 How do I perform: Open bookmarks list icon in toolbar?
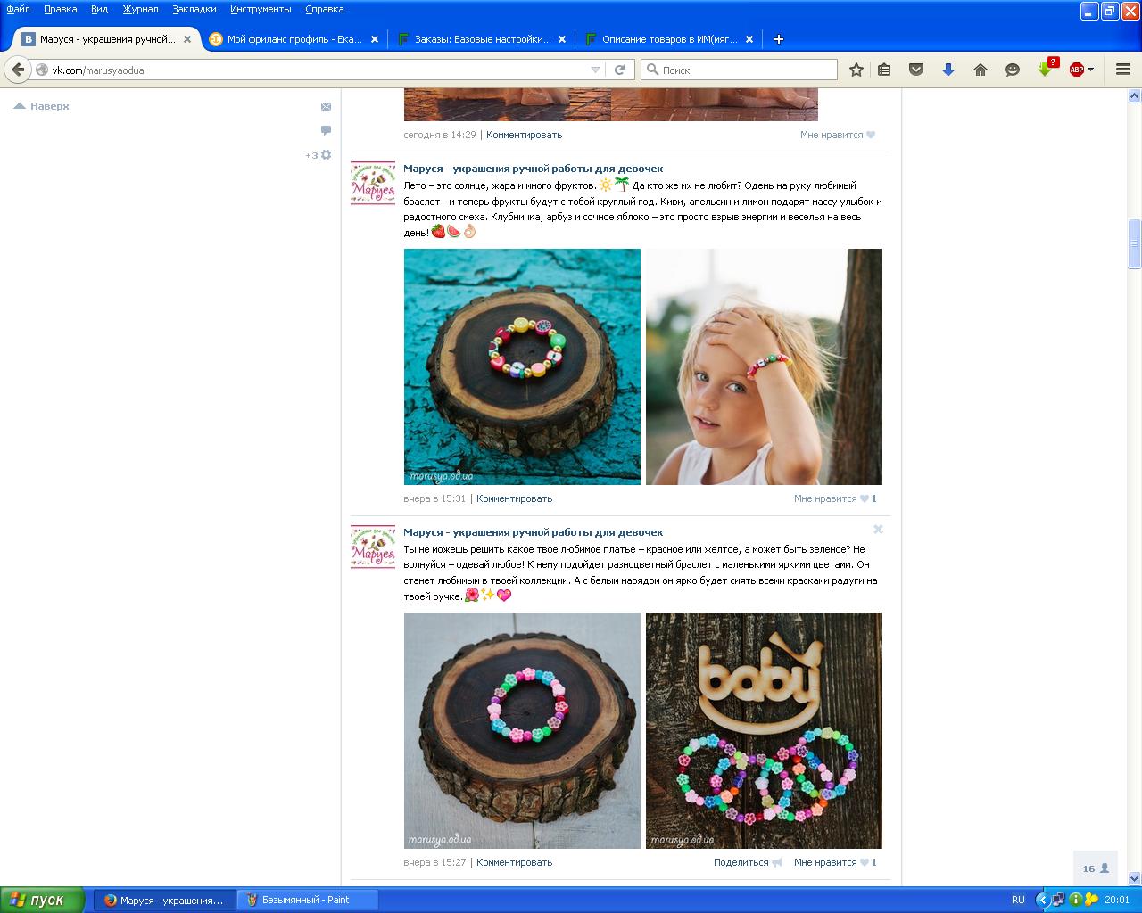(884, 70)
